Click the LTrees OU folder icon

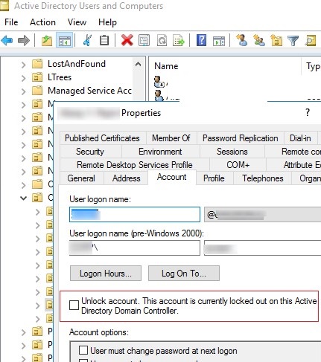point(37,77)
